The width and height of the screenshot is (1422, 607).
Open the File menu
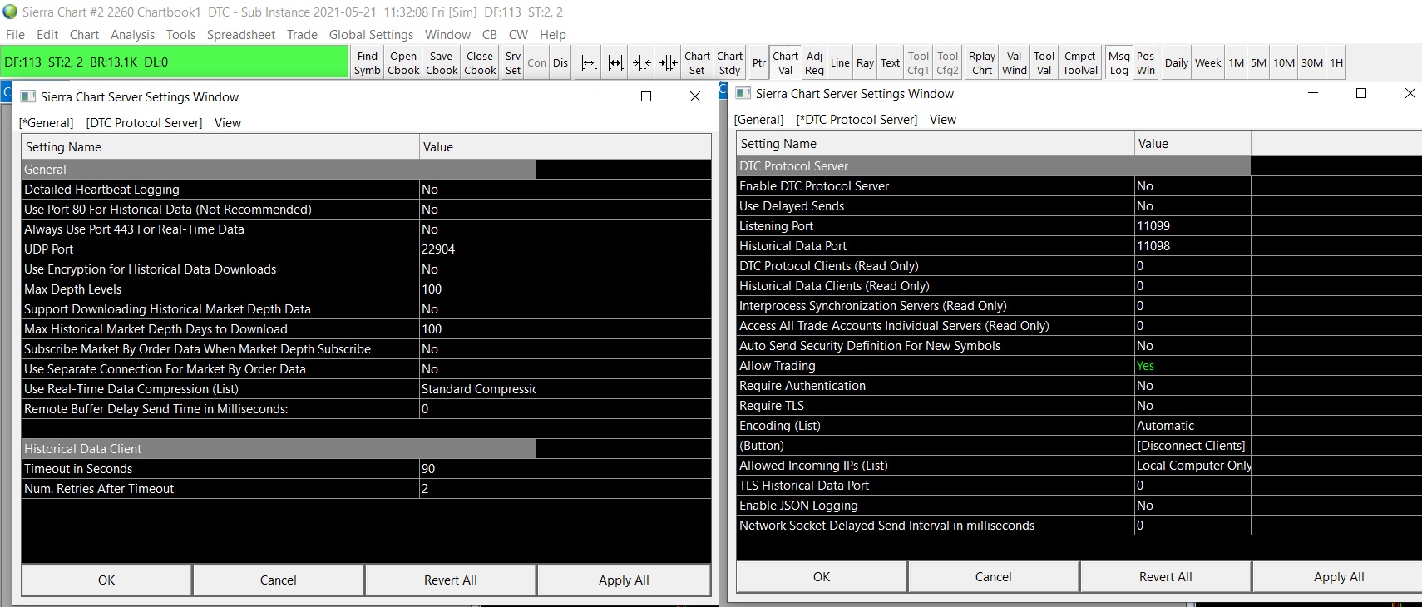pos(15,35)
